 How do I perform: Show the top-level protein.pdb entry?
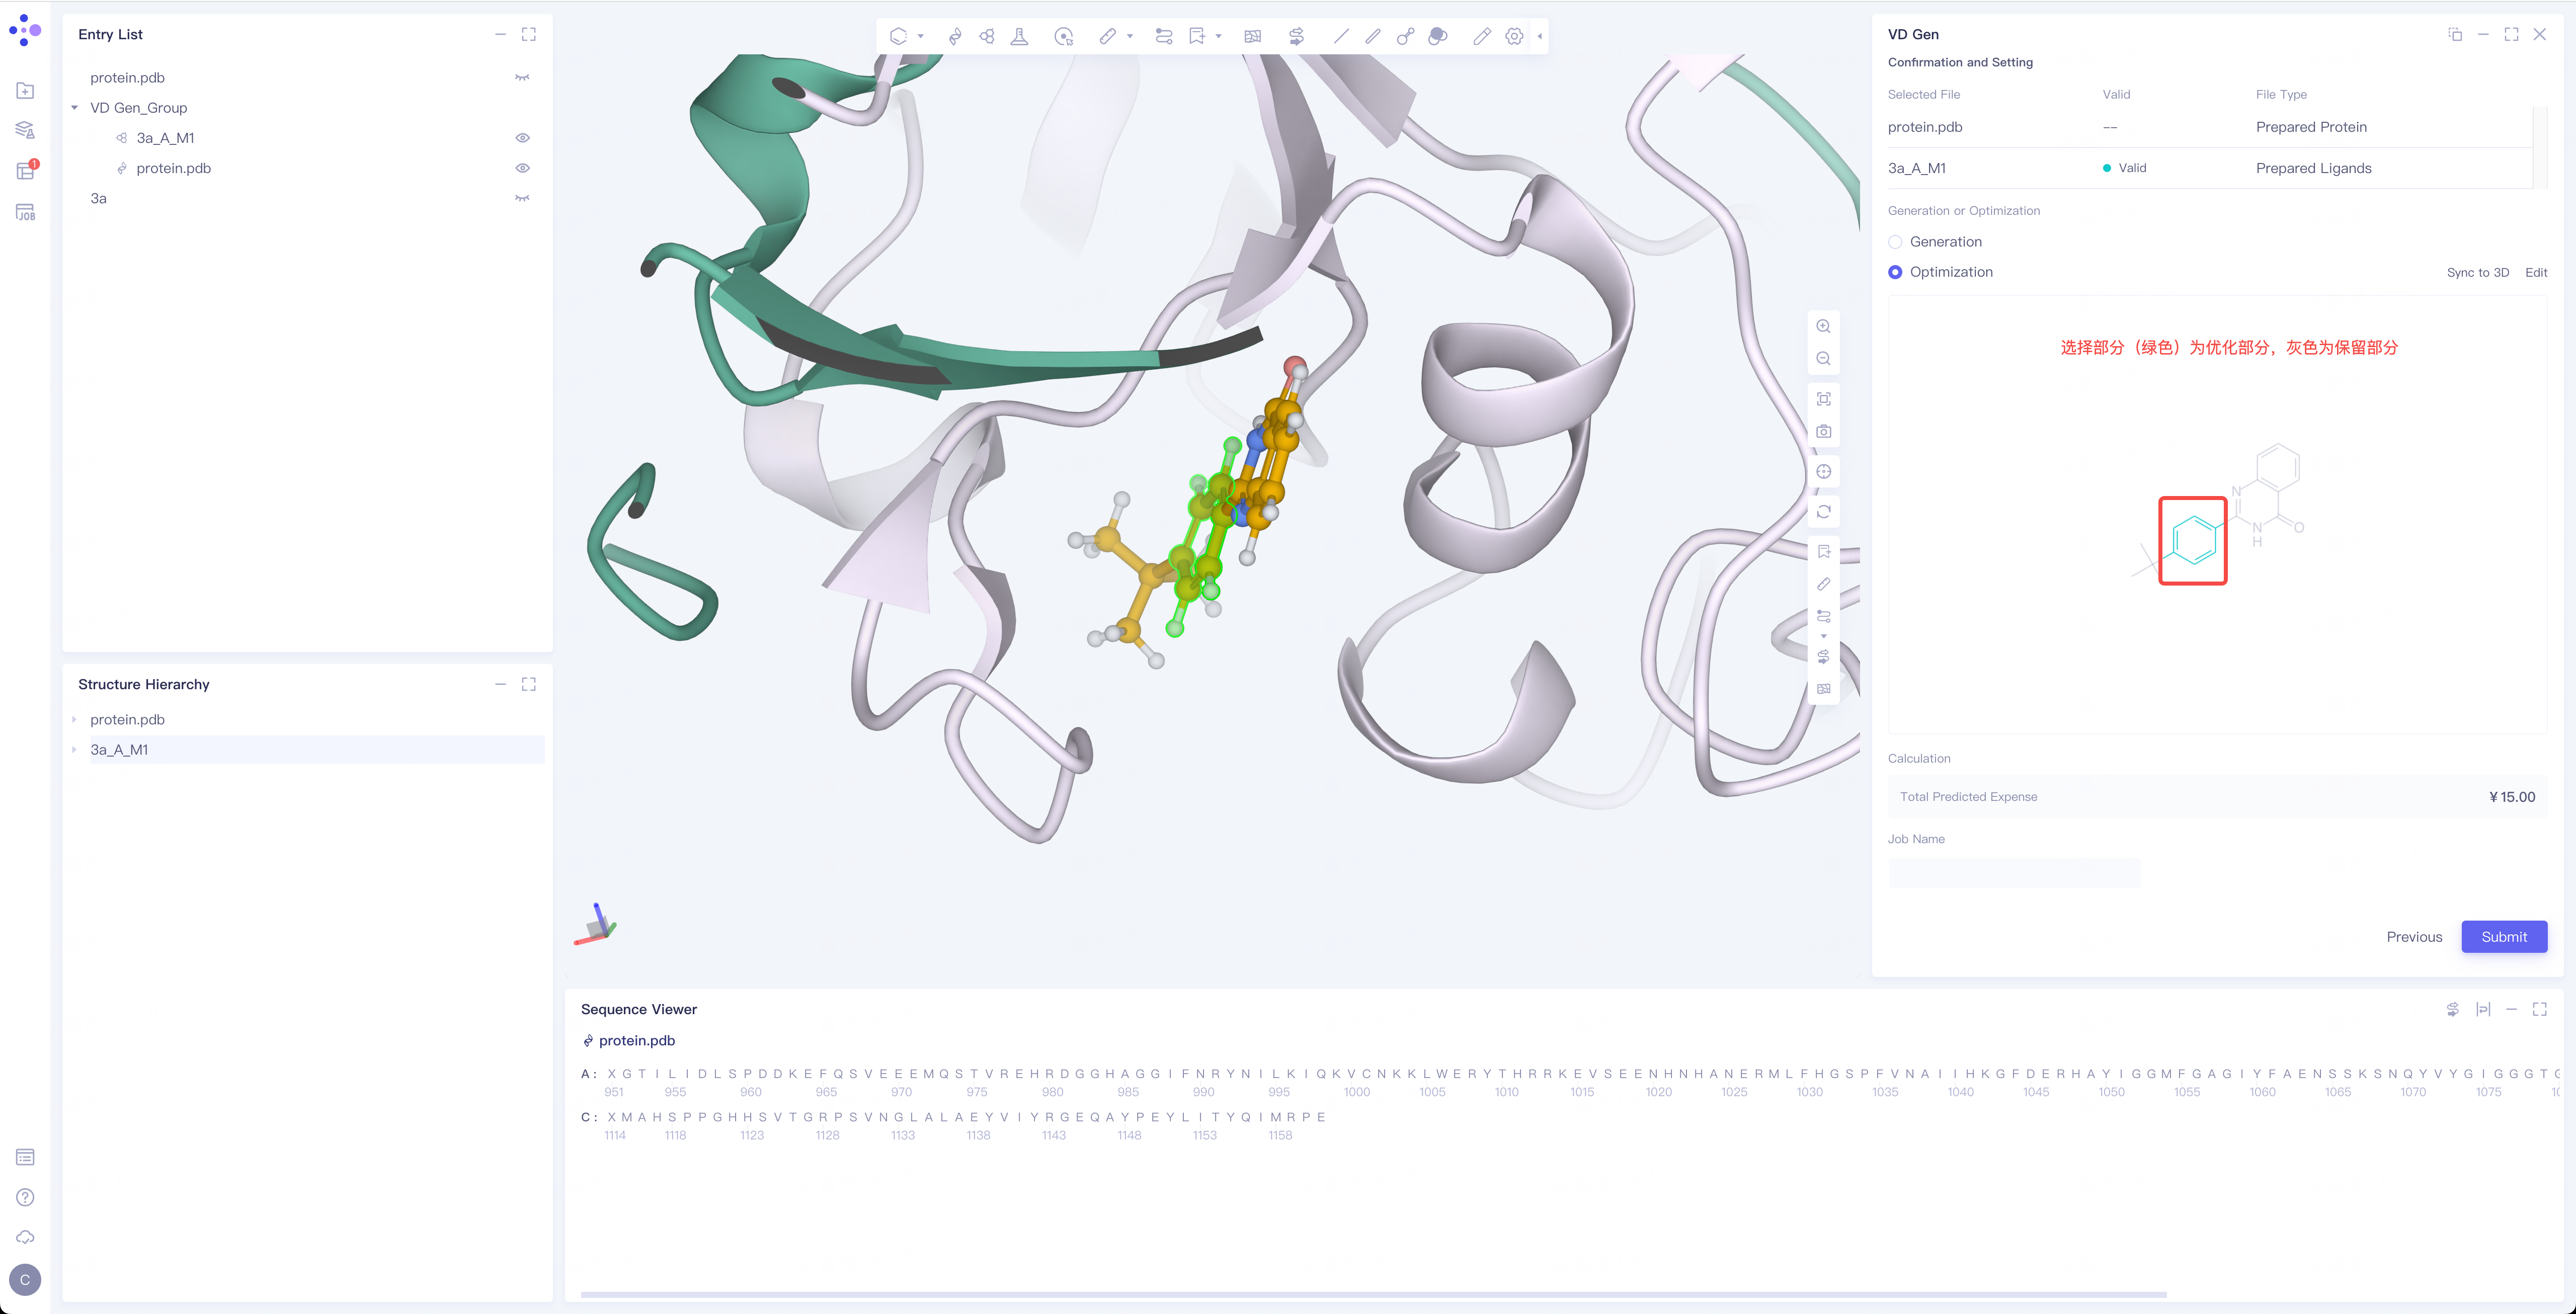(x=522, y=77)
